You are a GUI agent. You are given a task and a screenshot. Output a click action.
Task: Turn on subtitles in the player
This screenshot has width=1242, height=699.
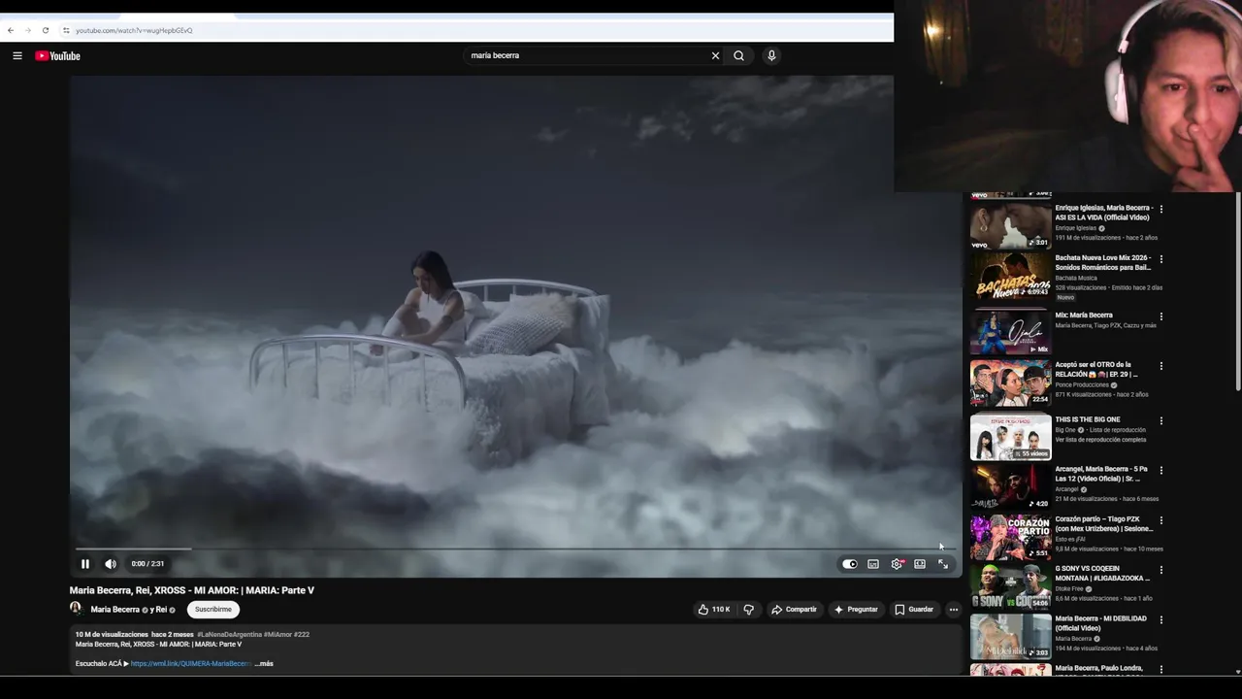tap(873, 564)
